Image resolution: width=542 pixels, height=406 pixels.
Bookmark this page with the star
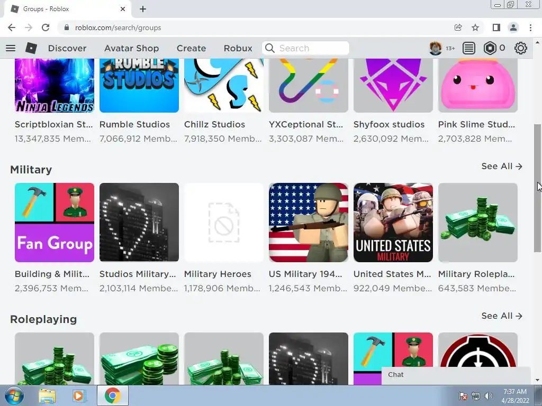click(x=475, y=27)
